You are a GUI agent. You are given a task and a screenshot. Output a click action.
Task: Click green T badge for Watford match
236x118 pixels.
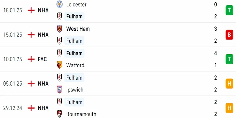(229, 59)
